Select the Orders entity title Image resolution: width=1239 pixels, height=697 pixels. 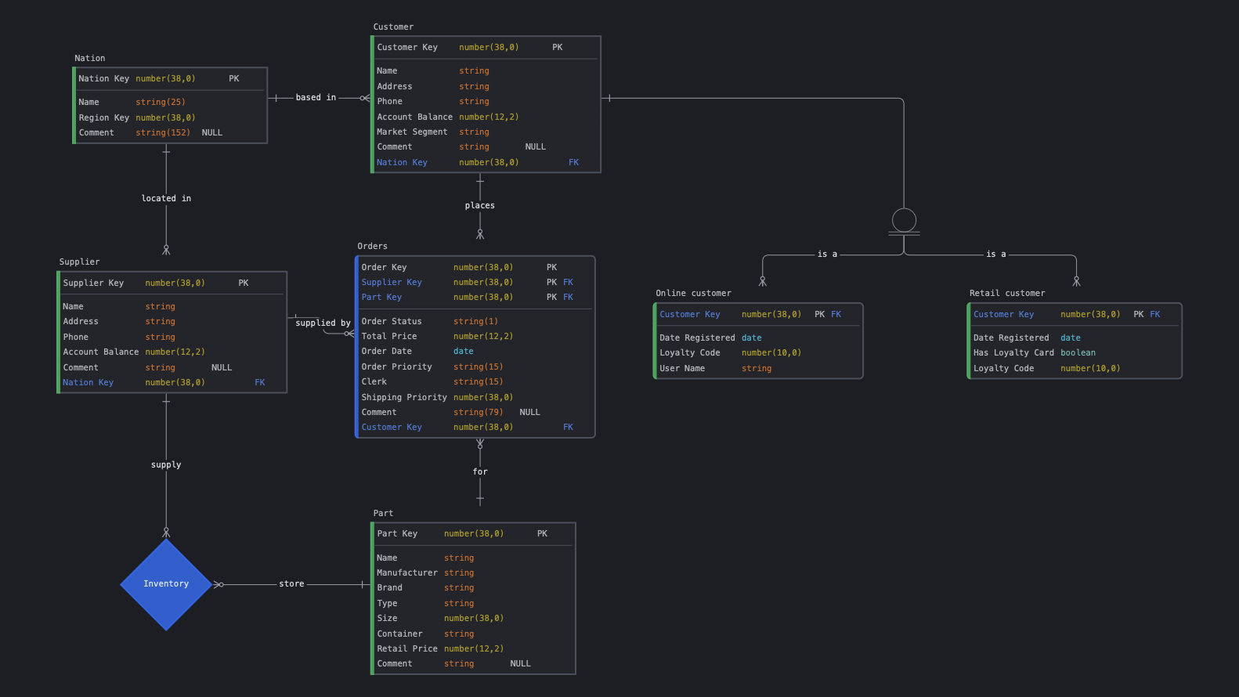(373, 247)
